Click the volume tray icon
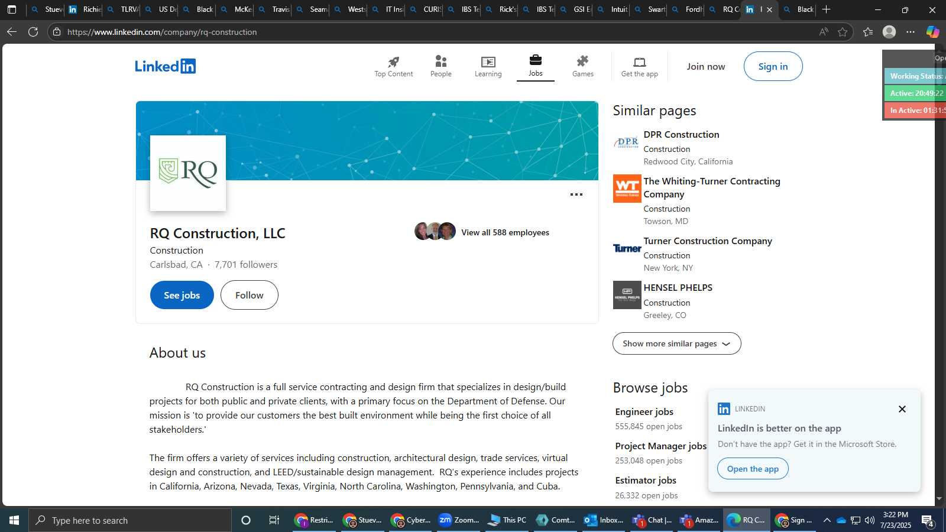Image resolution: width=946 pixels, height=532 pixels. click(x=869, y=520)
